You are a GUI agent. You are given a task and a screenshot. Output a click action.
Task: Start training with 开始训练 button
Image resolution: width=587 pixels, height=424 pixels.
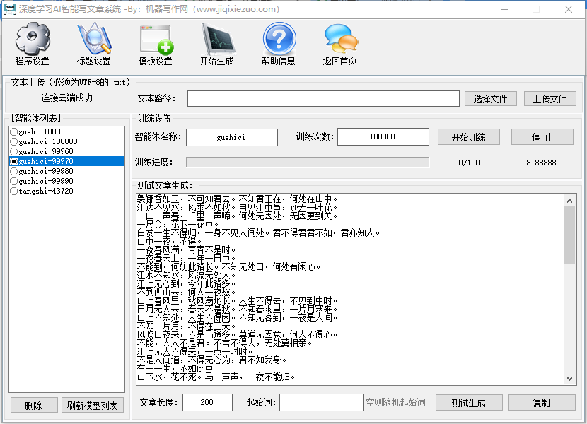coord(469,137)
